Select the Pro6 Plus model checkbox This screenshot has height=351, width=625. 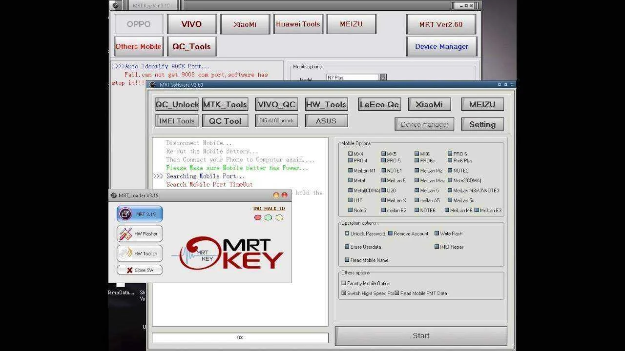pos(450,161)
